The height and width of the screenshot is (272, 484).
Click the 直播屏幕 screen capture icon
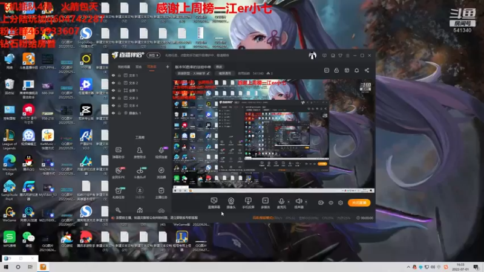coord(214,202)
